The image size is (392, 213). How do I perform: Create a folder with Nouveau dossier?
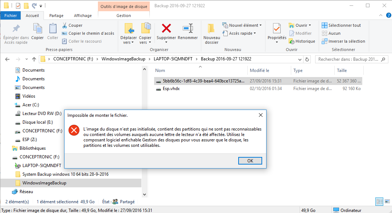pos(211,34)
